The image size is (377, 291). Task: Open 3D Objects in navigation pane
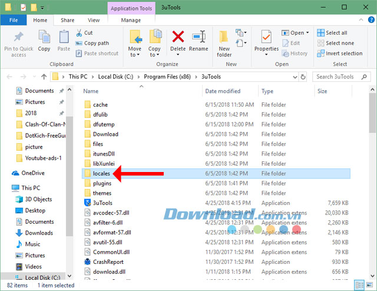[x=34, y=199]
